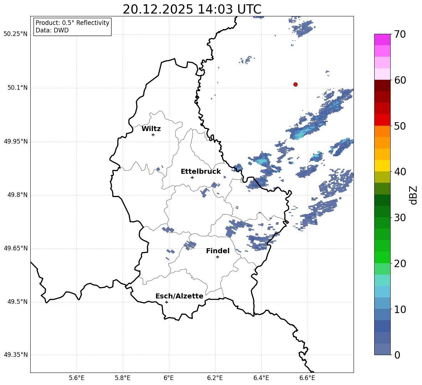
Task: Click the 40 value on the colorbar
Action: pyautogui.click(x=400, y=172)
